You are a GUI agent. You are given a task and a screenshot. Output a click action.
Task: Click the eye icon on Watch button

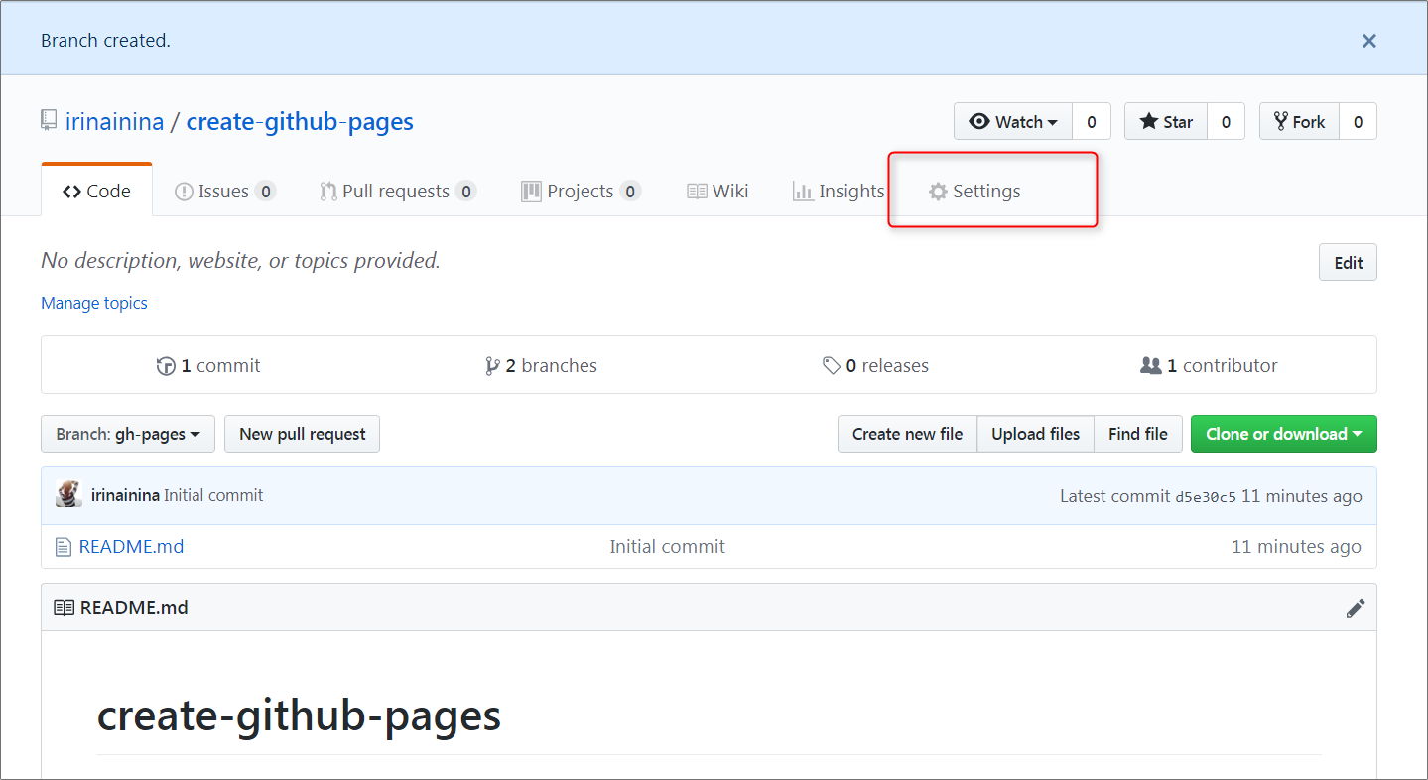[979, 121]
